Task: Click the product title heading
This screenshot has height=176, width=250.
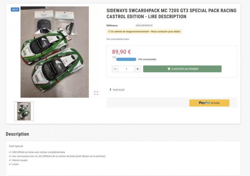Action: click(x=171, y=13)
